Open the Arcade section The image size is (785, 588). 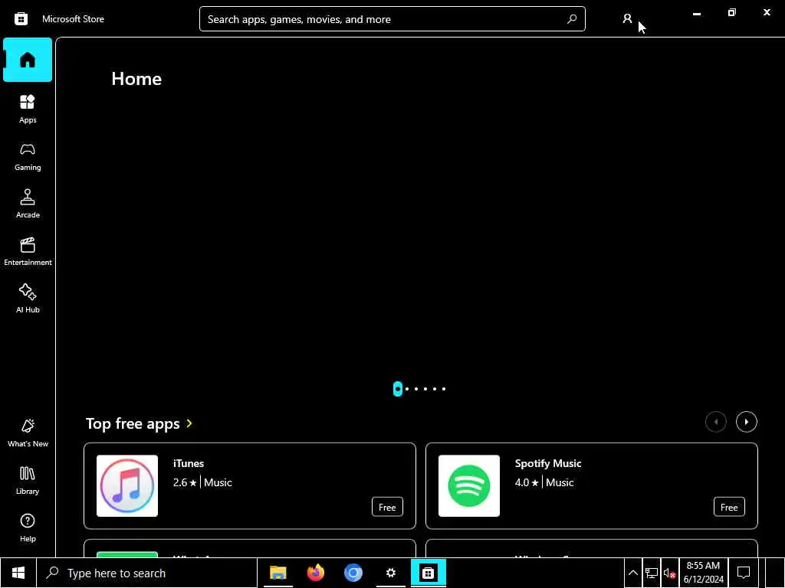coord(28,204)
